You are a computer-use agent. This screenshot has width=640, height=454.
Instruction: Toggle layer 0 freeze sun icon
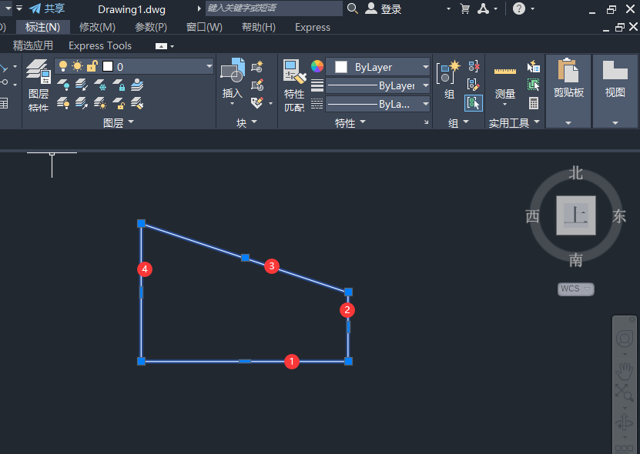pyautogui.click(x=77, y=66)
